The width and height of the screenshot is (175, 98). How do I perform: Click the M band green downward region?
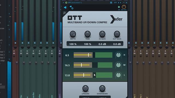click(x=105, y=65)
